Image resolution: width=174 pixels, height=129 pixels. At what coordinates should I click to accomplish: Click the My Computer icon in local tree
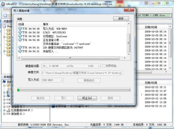[4, 82]
